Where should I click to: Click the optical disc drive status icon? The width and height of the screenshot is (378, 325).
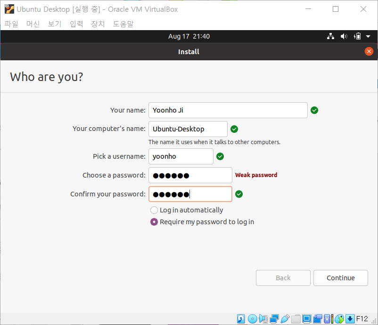coord(253,319)
